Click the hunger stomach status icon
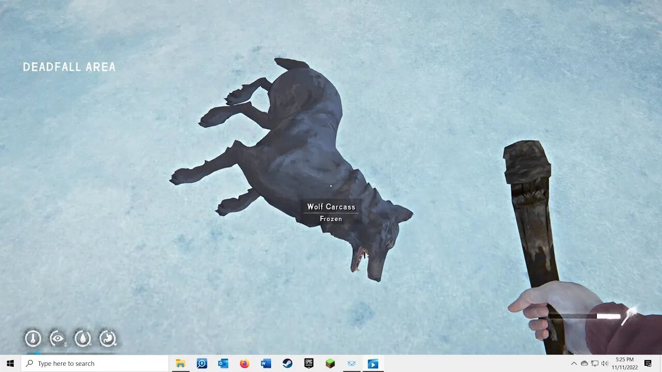Viewport: 662px width, 372px height. tap(108, 338)
